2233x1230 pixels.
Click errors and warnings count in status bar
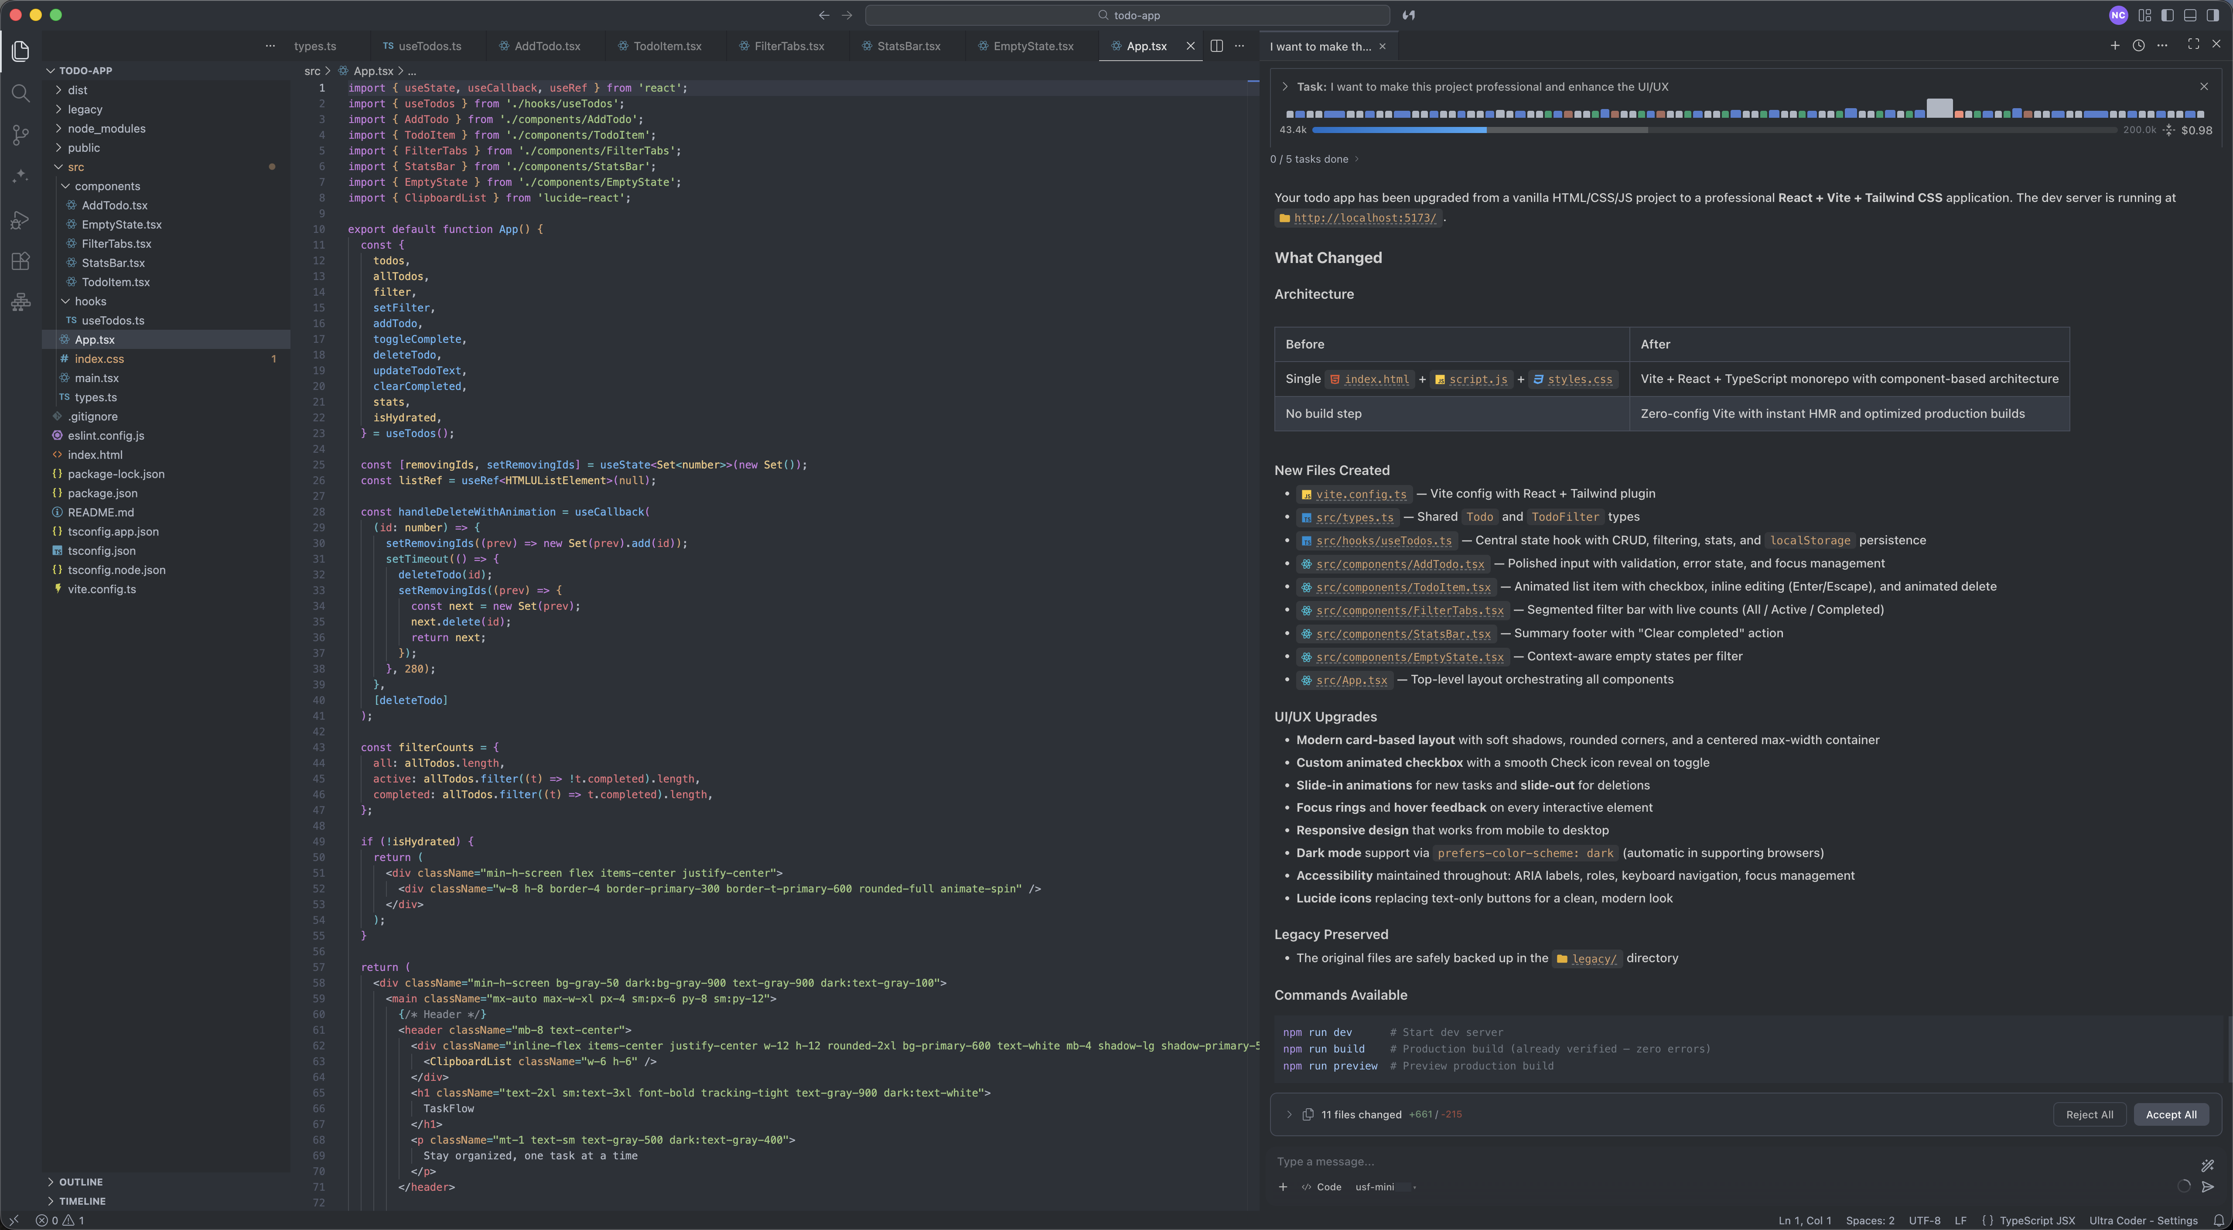coord(60,1220)
